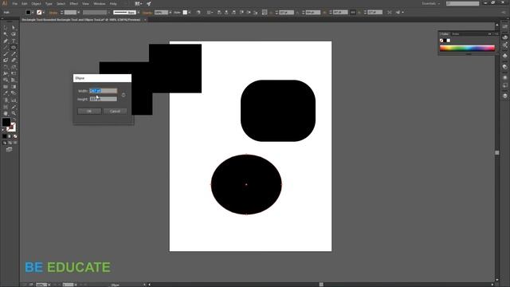This screenshot has height=287, width=510.
Task: Select the Gradient tool
Action: 14,87
